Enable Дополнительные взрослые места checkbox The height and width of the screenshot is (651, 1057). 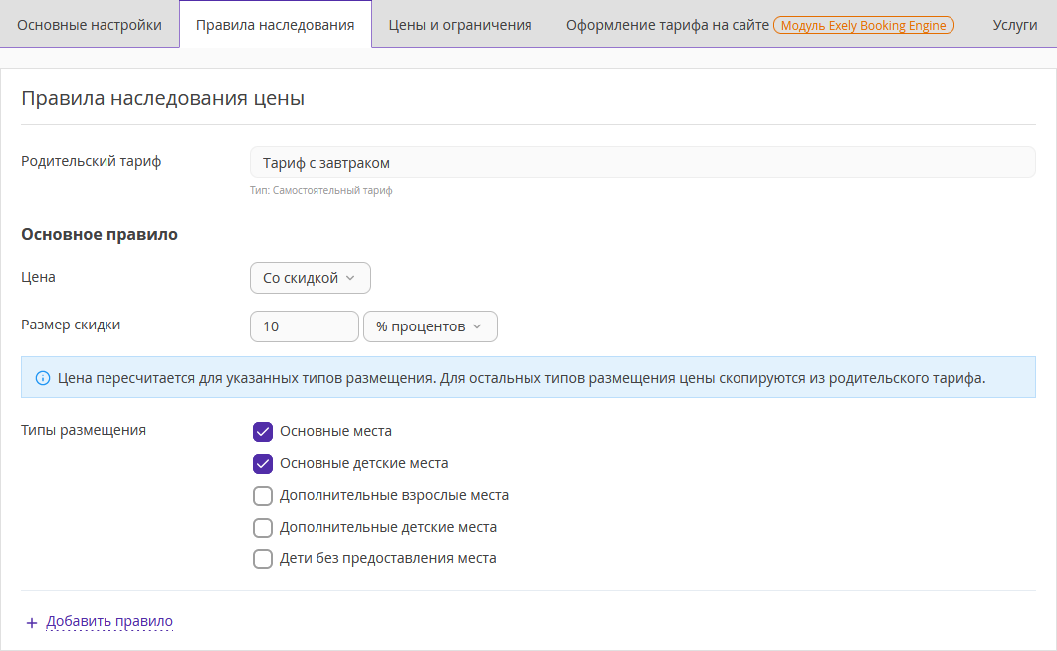coord(262,496)
